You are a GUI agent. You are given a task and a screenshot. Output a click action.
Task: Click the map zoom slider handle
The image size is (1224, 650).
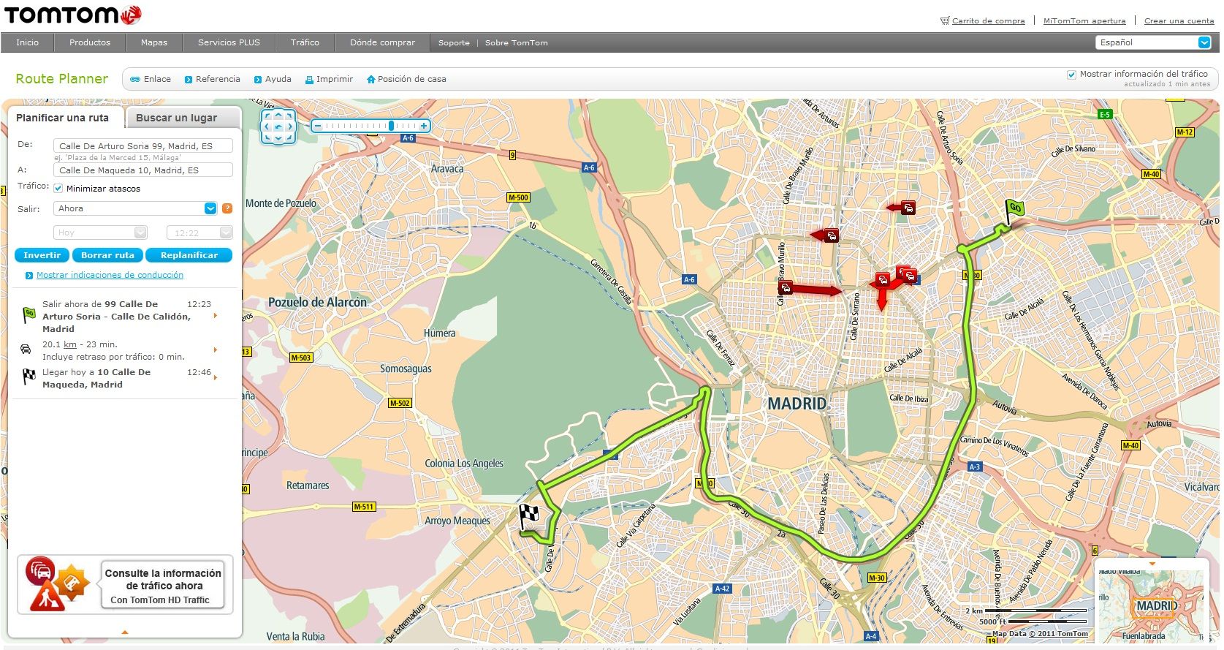[392, 126]
